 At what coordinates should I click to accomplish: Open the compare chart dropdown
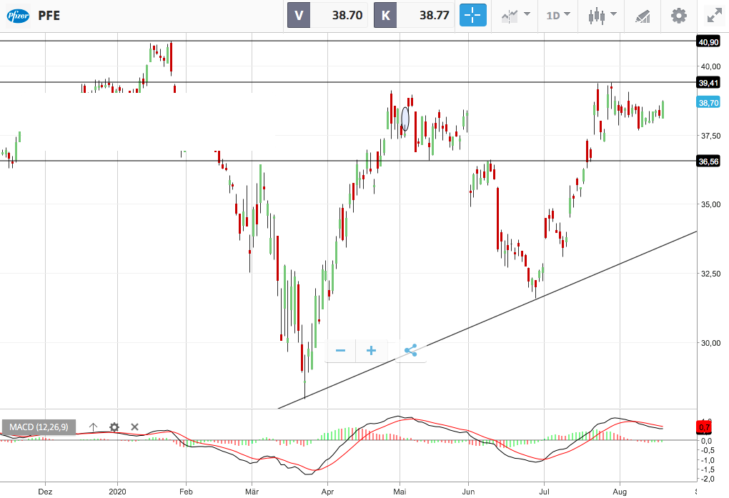[515, 15]
